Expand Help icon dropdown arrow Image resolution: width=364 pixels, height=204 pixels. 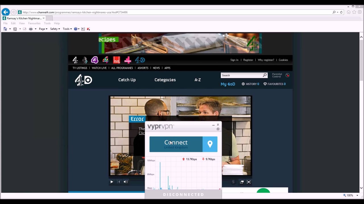(79, 29)
